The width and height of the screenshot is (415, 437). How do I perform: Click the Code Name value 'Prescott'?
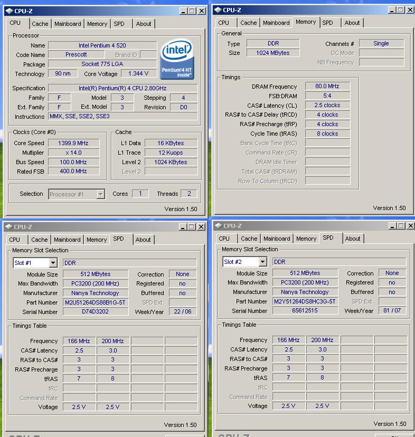[x=76, y=55]
